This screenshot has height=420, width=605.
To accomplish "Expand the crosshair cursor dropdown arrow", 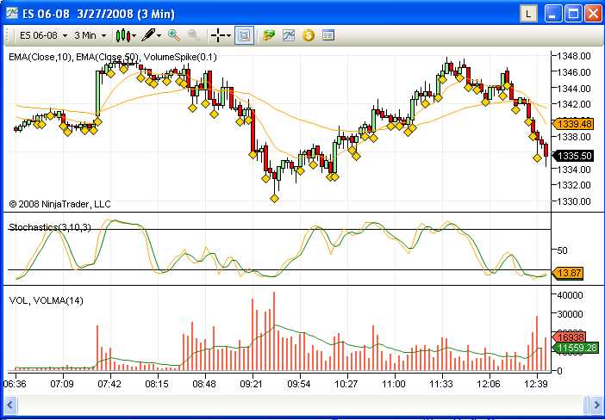I will point(229,36).
